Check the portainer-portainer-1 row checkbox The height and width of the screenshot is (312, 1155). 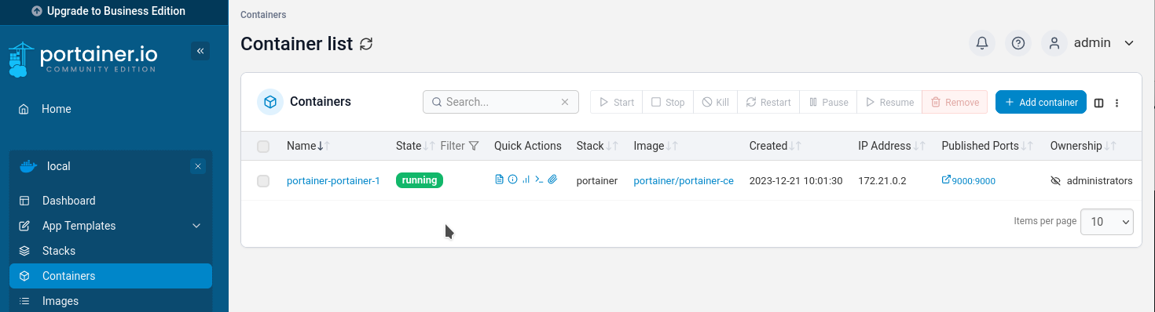pyautogui.click(x=263, y=181)
